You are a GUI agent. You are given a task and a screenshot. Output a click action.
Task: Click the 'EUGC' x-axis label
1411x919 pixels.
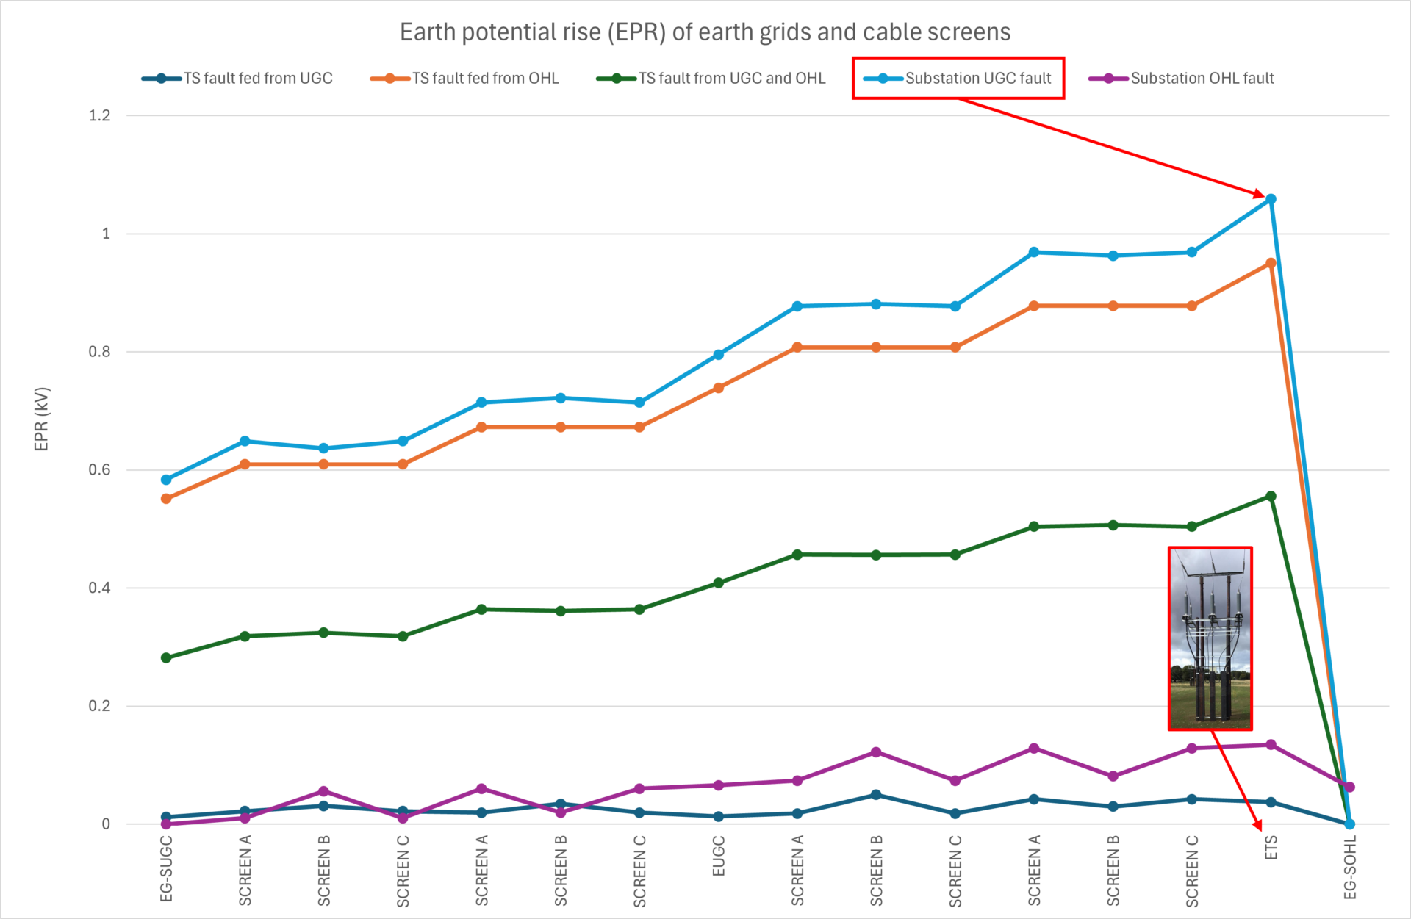tap(719, 856)
